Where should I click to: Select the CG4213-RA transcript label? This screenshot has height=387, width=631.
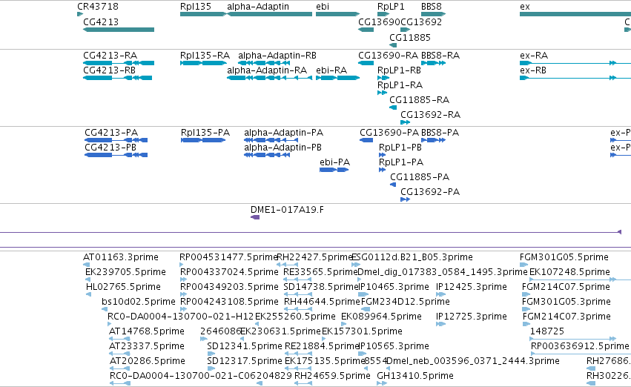(x=110, y=55)
